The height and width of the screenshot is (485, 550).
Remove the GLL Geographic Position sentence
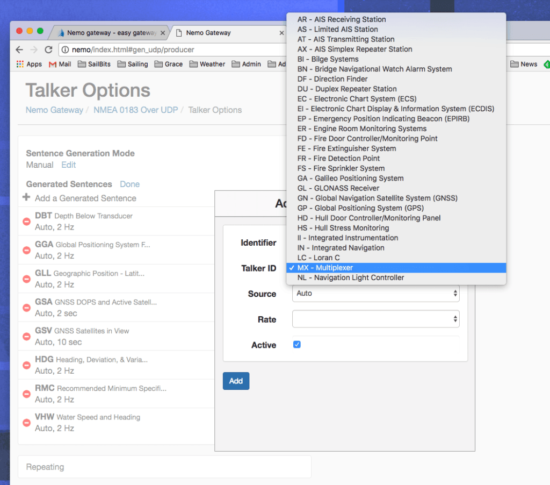coord(26,279)
